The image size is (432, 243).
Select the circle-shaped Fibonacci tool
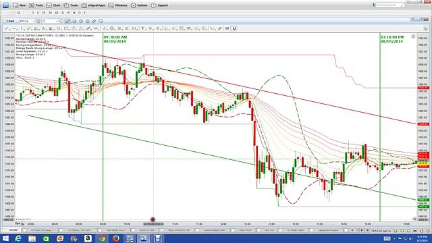[x=112, y=28]
